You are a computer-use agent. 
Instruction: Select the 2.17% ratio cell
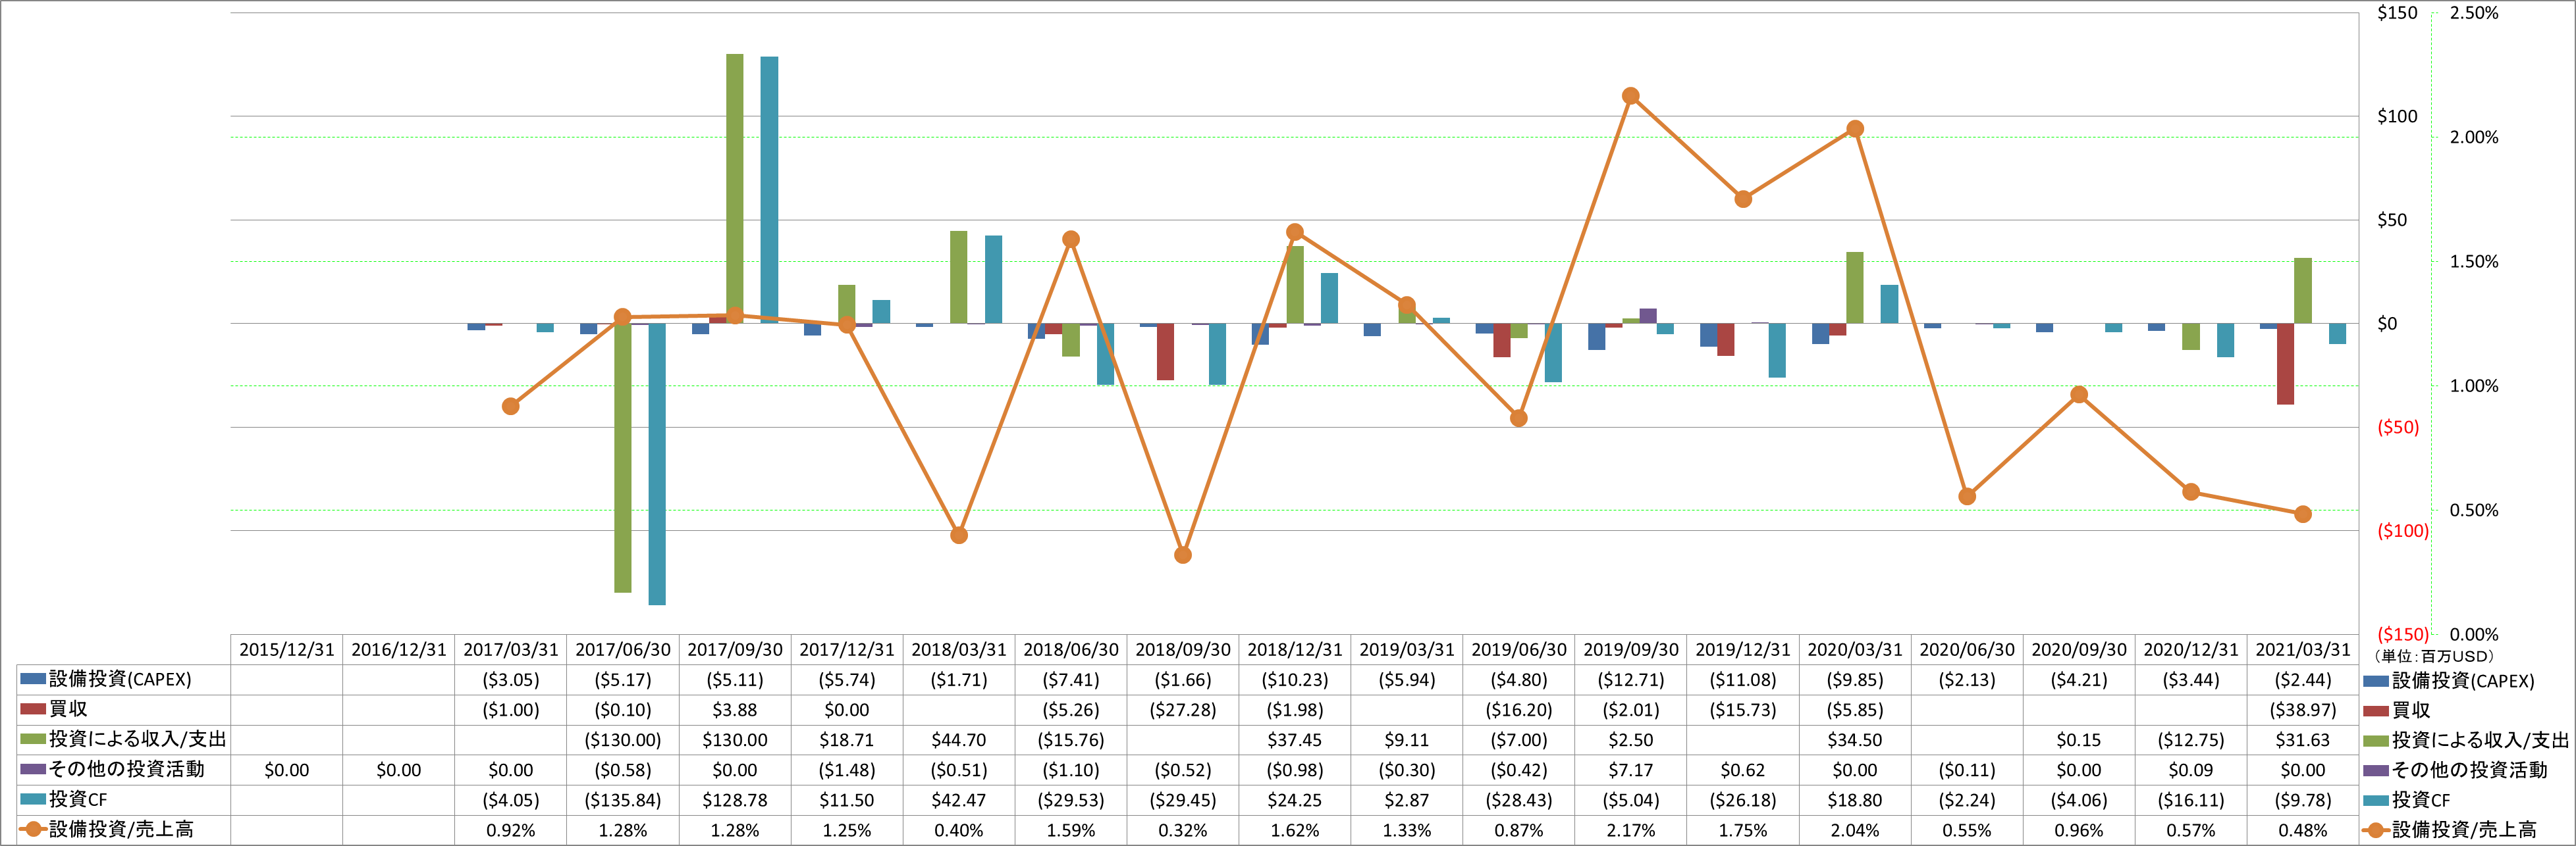pos(1631,830)
